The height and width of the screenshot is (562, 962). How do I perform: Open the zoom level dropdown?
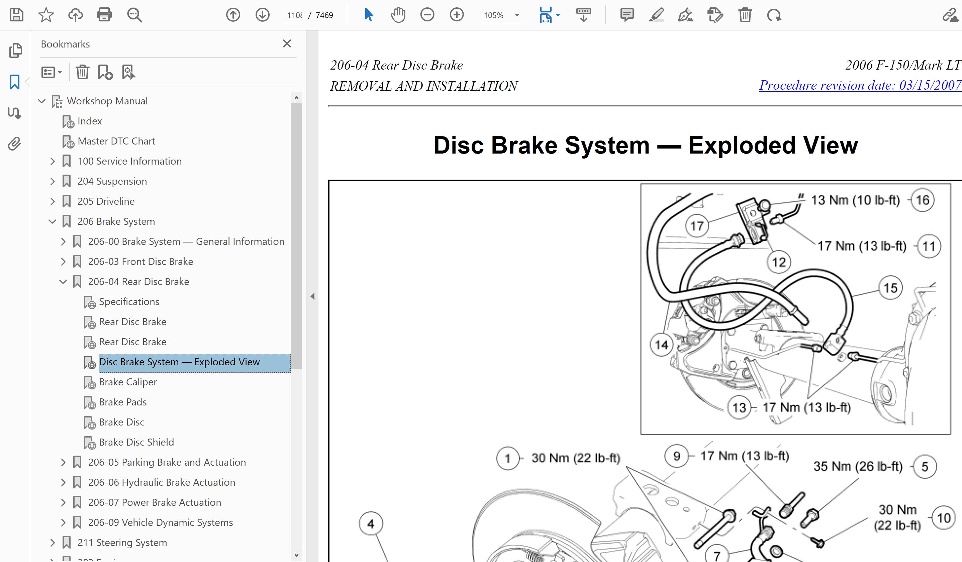(x=517, y=15)
